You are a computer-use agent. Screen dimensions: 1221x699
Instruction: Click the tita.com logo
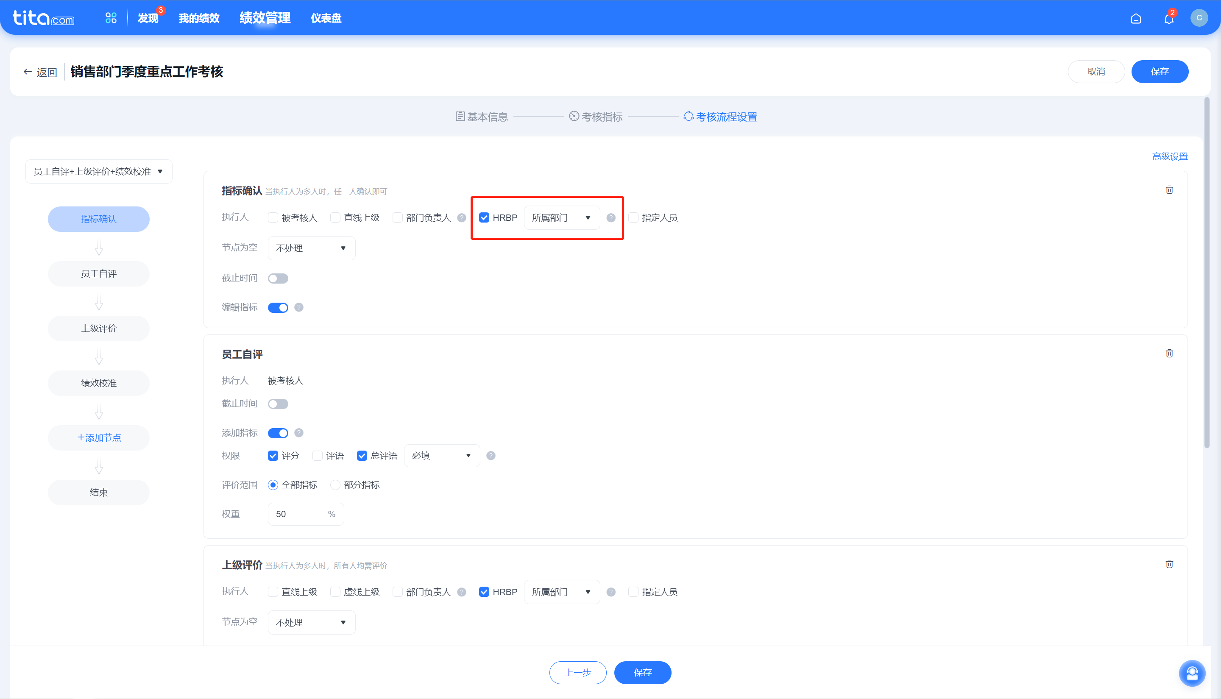[43, 18]
